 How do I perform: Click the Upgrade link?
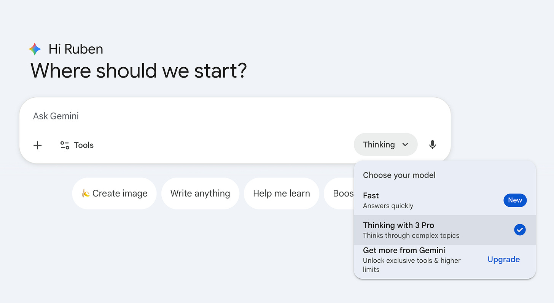[503, 259]
